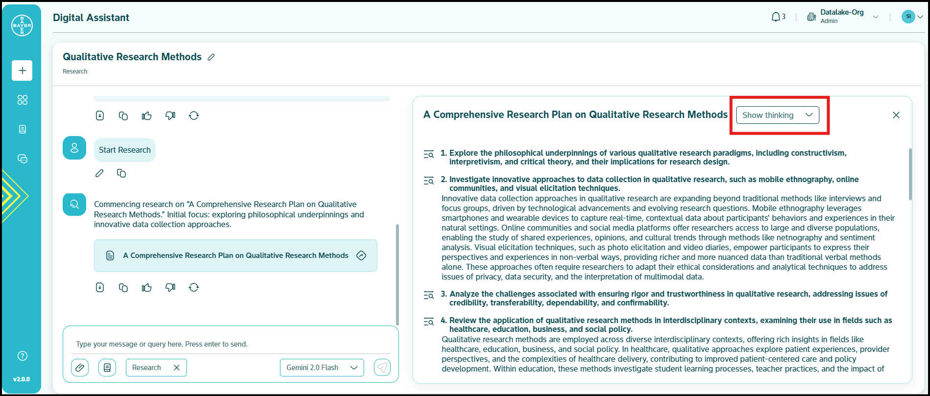930x396 pixels.
Task: Click the message input field
Action: [x=230, y=344]
